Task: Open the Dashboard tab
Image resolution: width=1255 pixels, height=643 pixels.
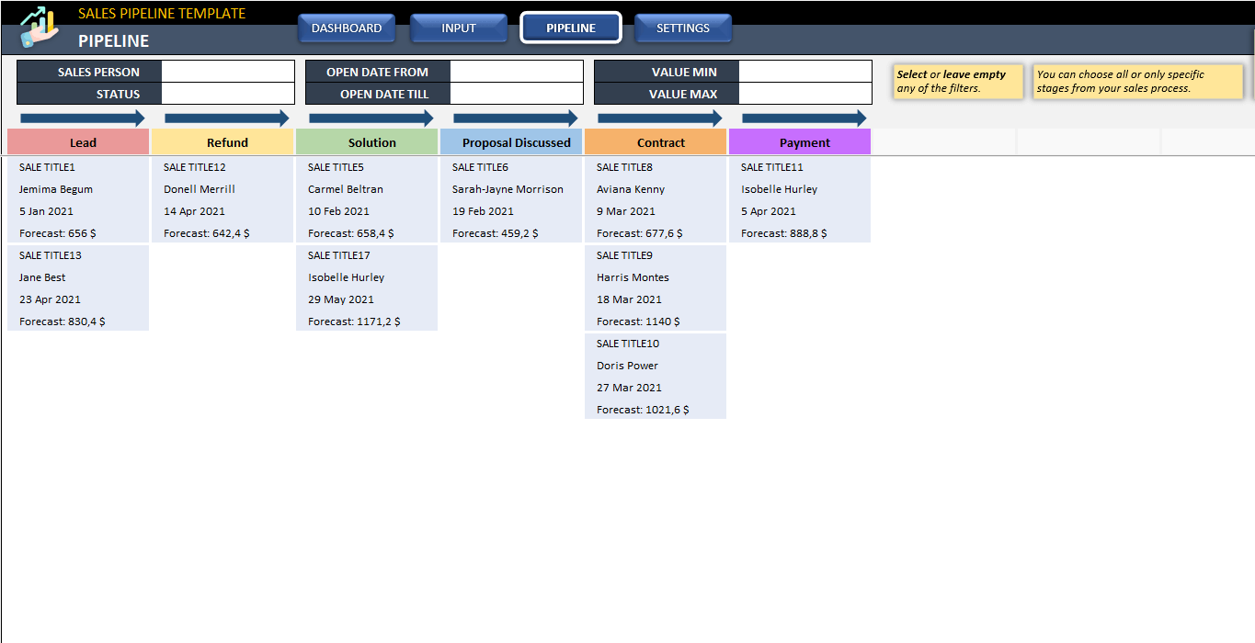Action: pyautogui.click(x=347, y=28)
